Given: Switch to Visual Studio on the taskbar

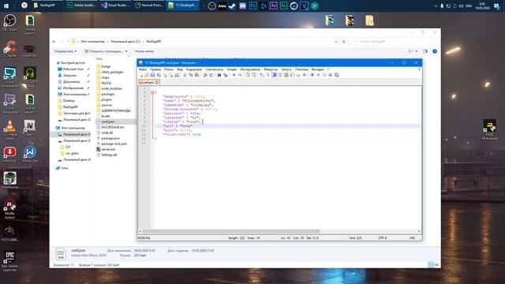Looking at the screenshot, I should click(115, 6).
